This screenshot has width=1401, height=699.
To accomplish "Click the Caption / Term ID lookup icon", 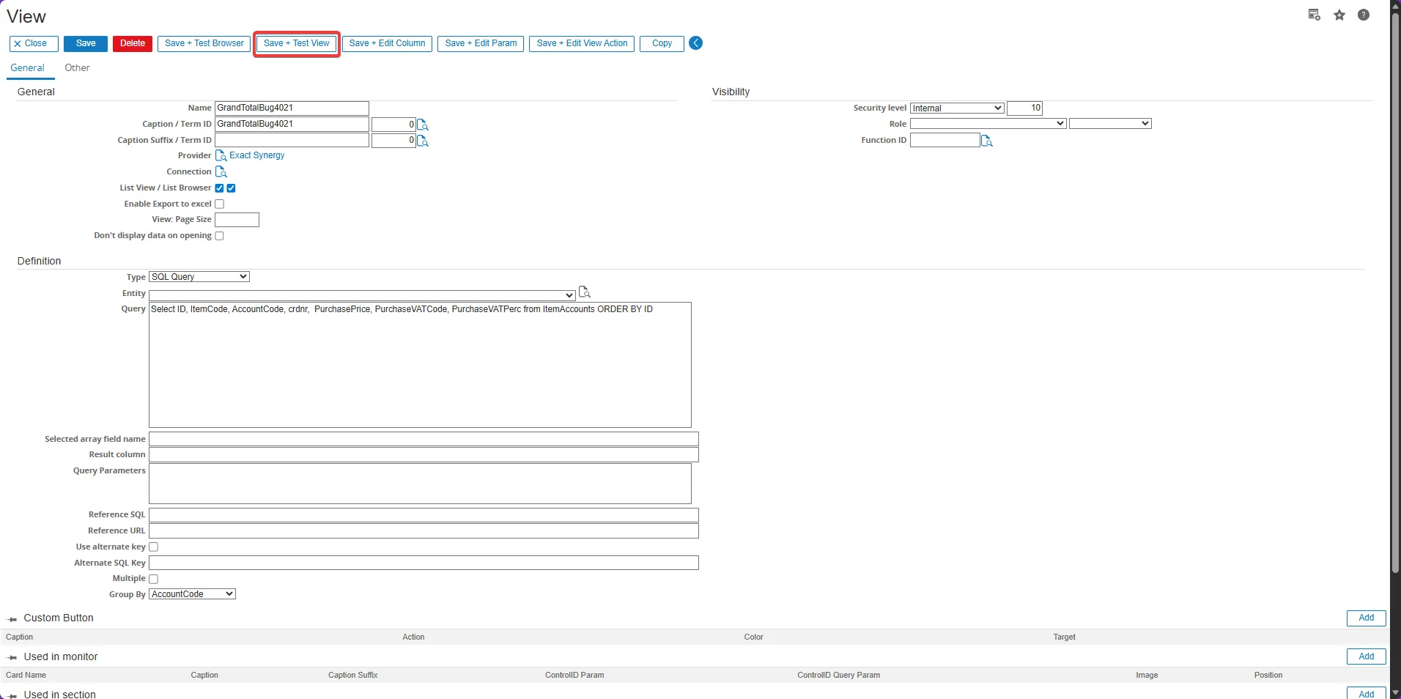I will click(x=422, y=125).
